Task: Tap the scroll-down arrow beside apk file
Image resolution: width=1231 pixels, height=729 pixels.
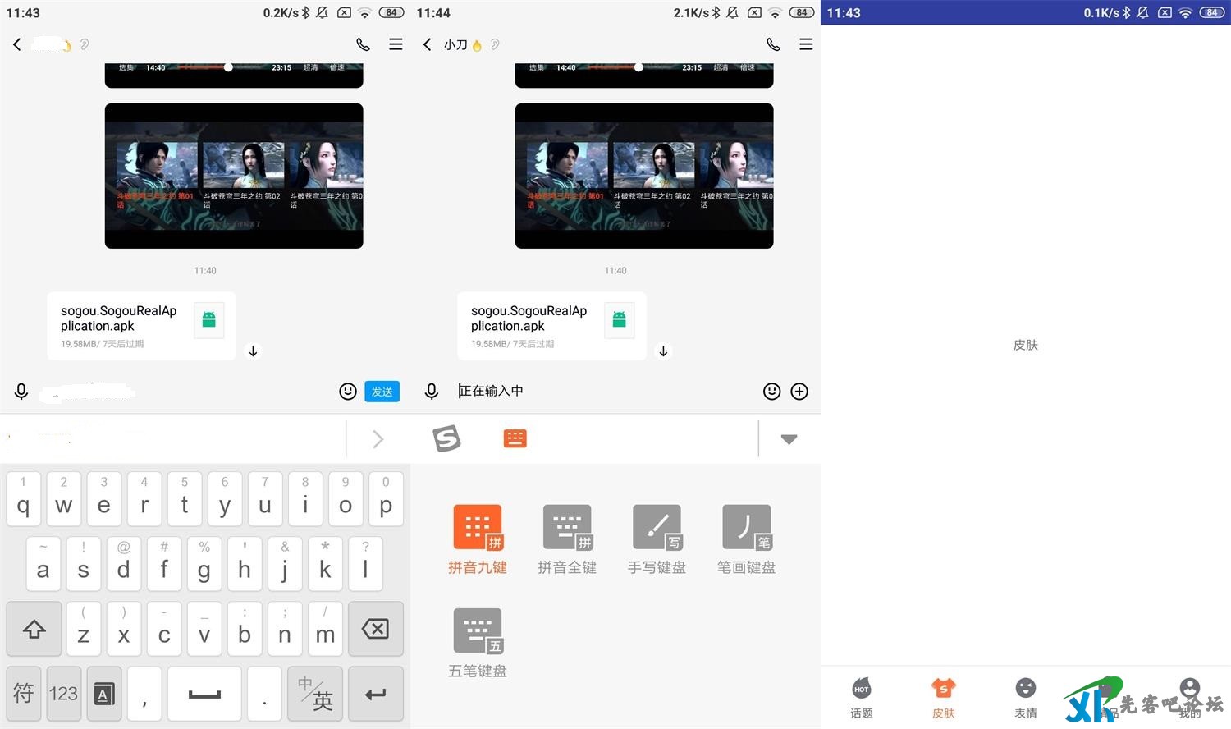Action: coord(663,351)
